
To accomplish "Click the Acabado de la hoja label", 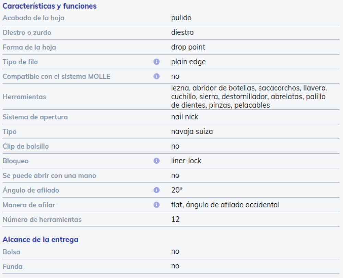I will 34,18.
